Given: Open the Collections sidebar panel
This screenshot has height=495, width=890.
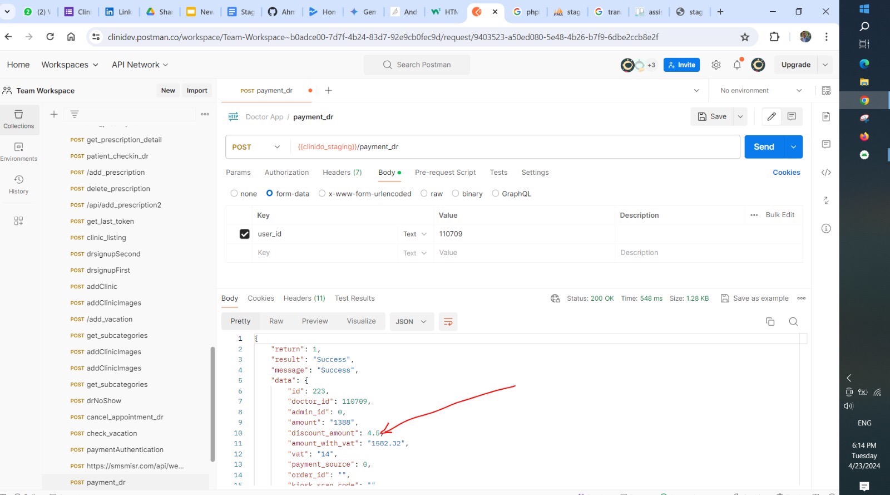Looking at the screenshot, I should [x=18, y=119].
